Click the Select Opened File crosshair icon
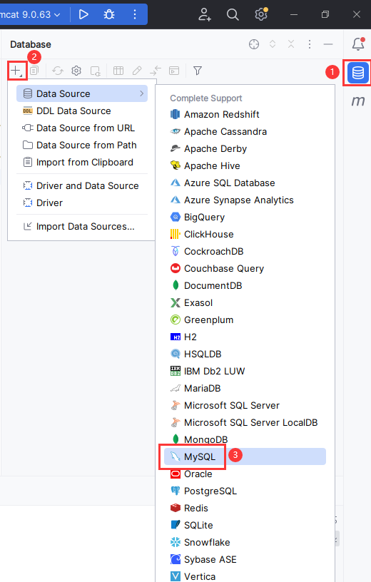The image size is (371, 582). pos(254,44)
